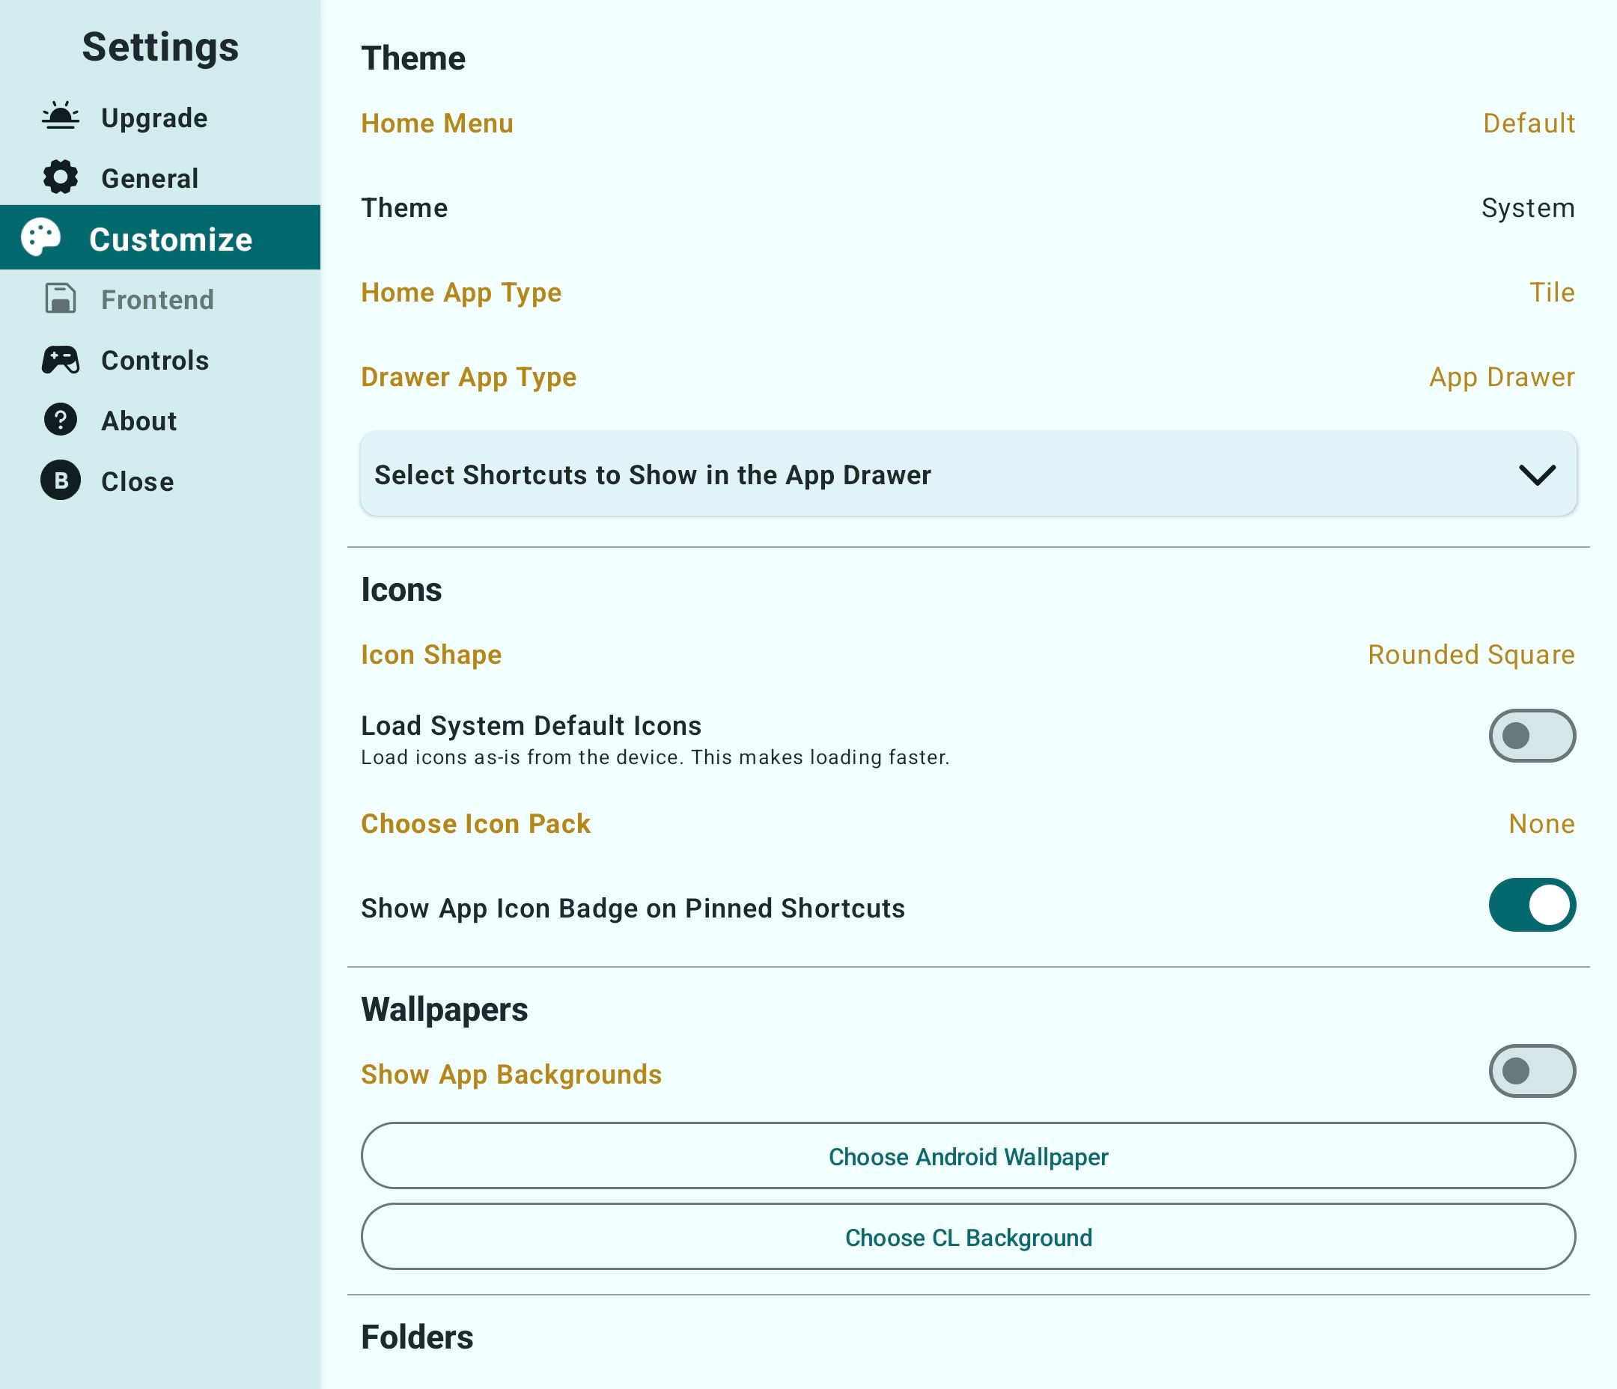Click the chevron arrow on the shortcuts panel
1617x1389 pixels.
point(1538,474)
